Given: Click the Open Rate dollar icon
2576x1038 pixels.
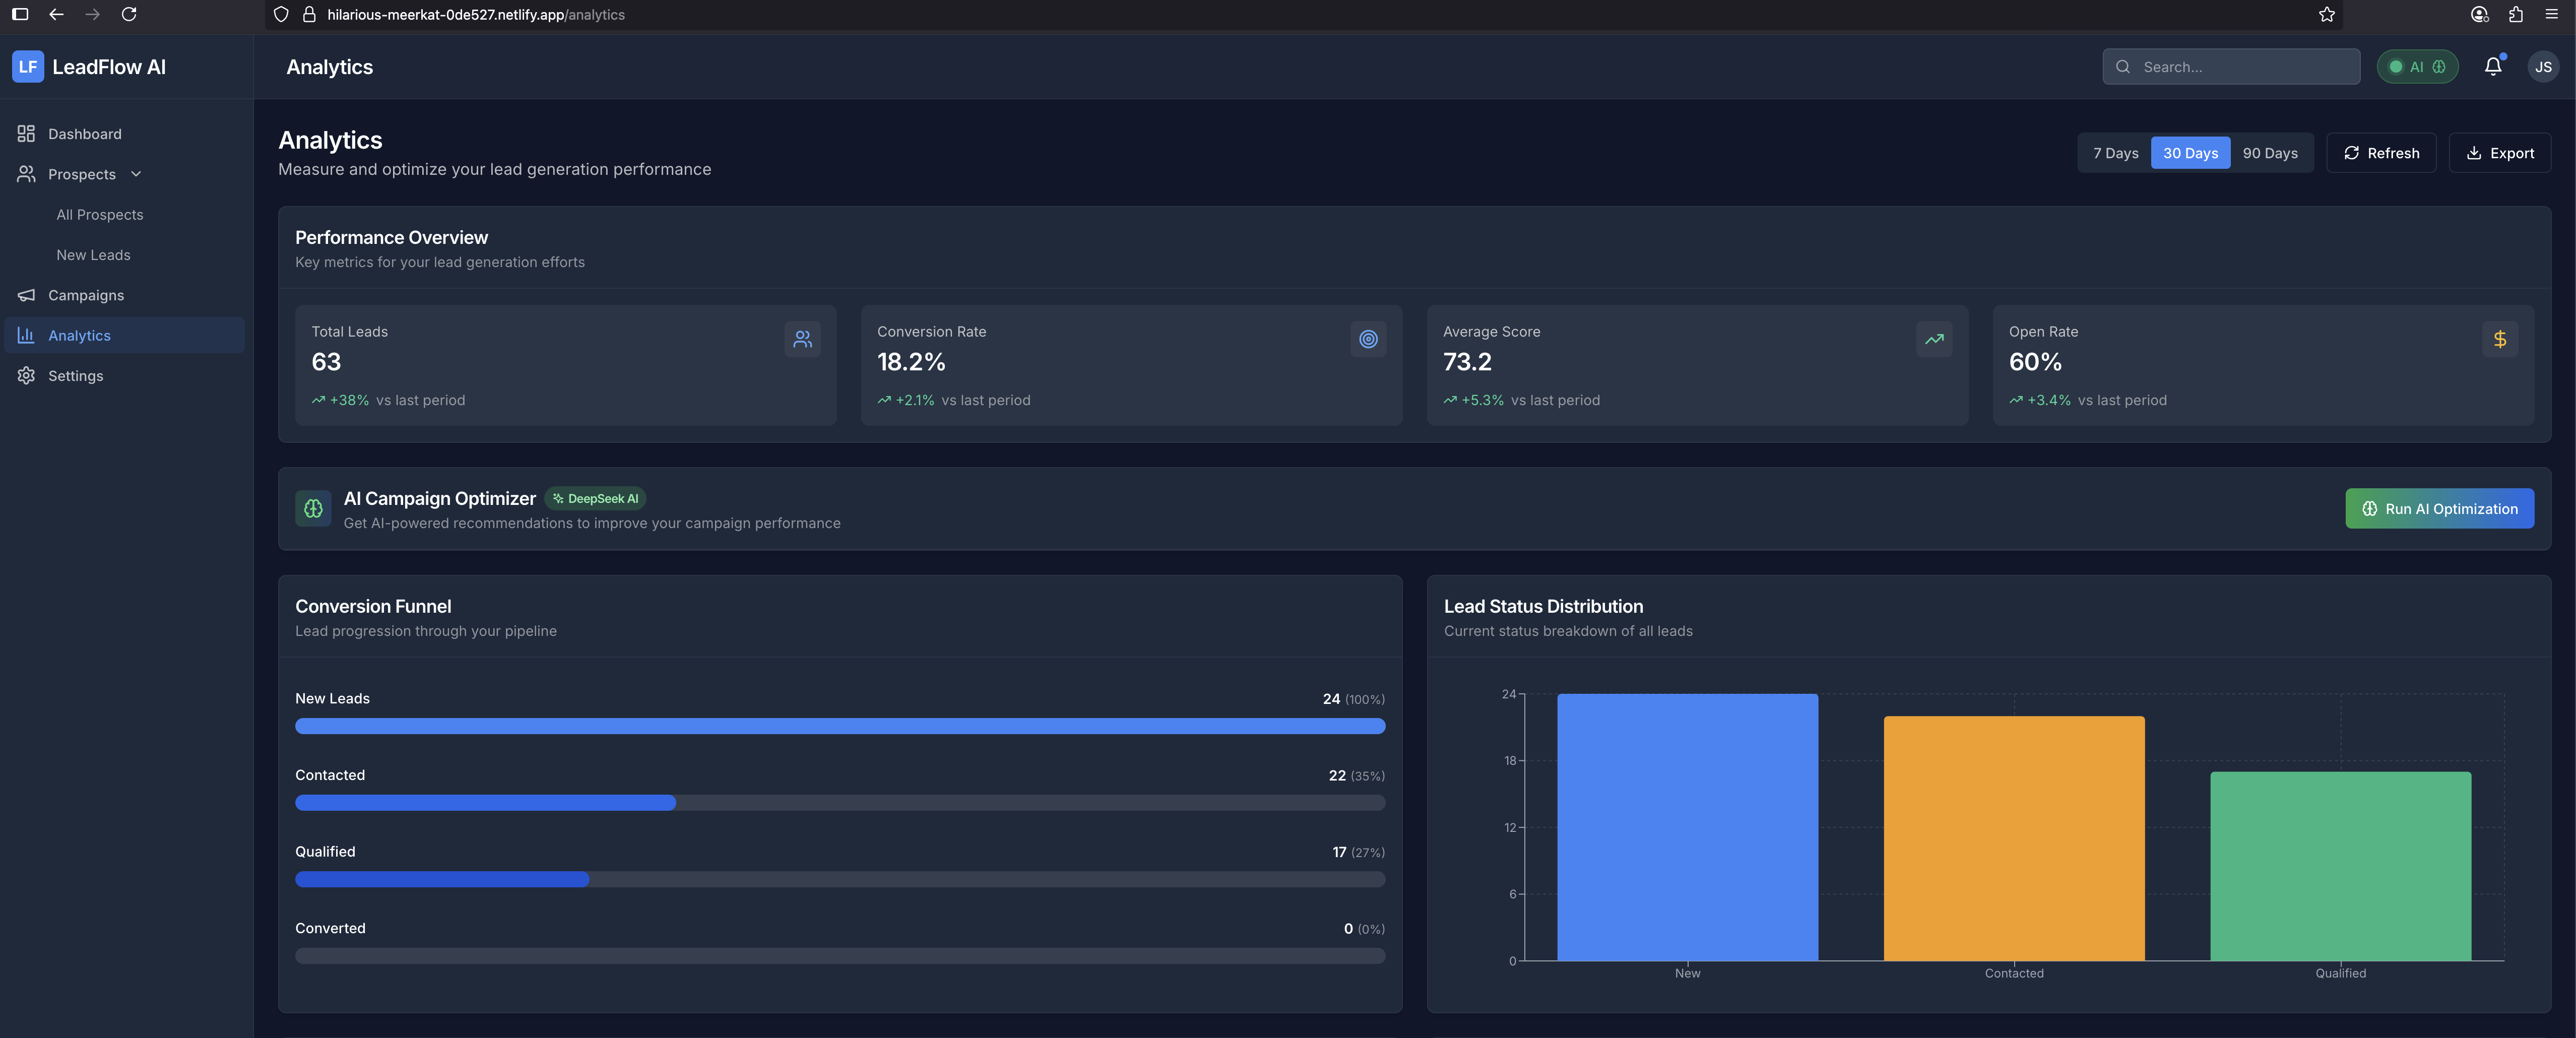Looking at the screenshot, I should coord(2499,339).
